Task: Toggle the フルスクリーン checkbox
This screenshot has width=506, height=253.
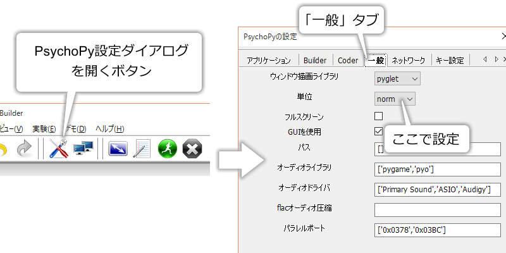Action: 378,116
